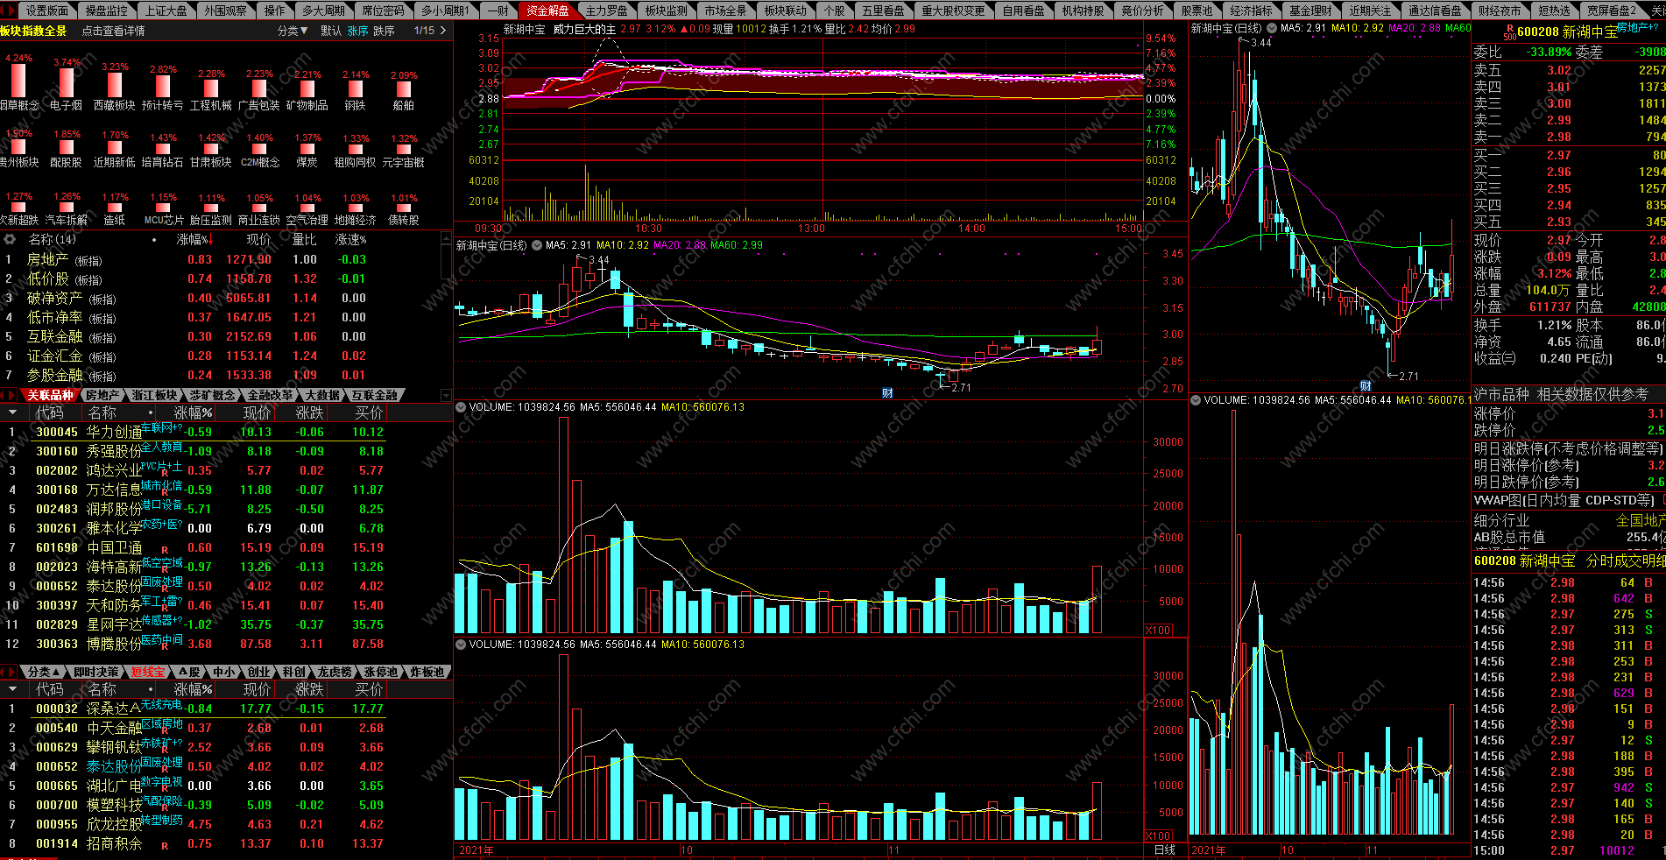
Task: Click the red scroll arrows left of 设置版面 tab
Action: pos(10,11)
